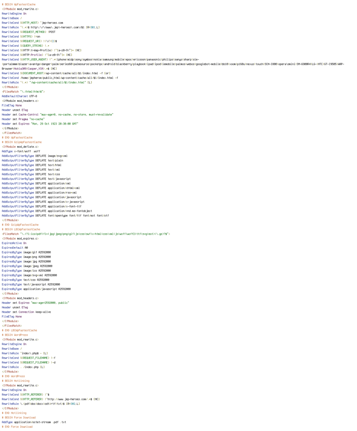The image size is (357, 431).
Task: Click the QUERY_STRING RewriteCond line
Action: (25, 46)
